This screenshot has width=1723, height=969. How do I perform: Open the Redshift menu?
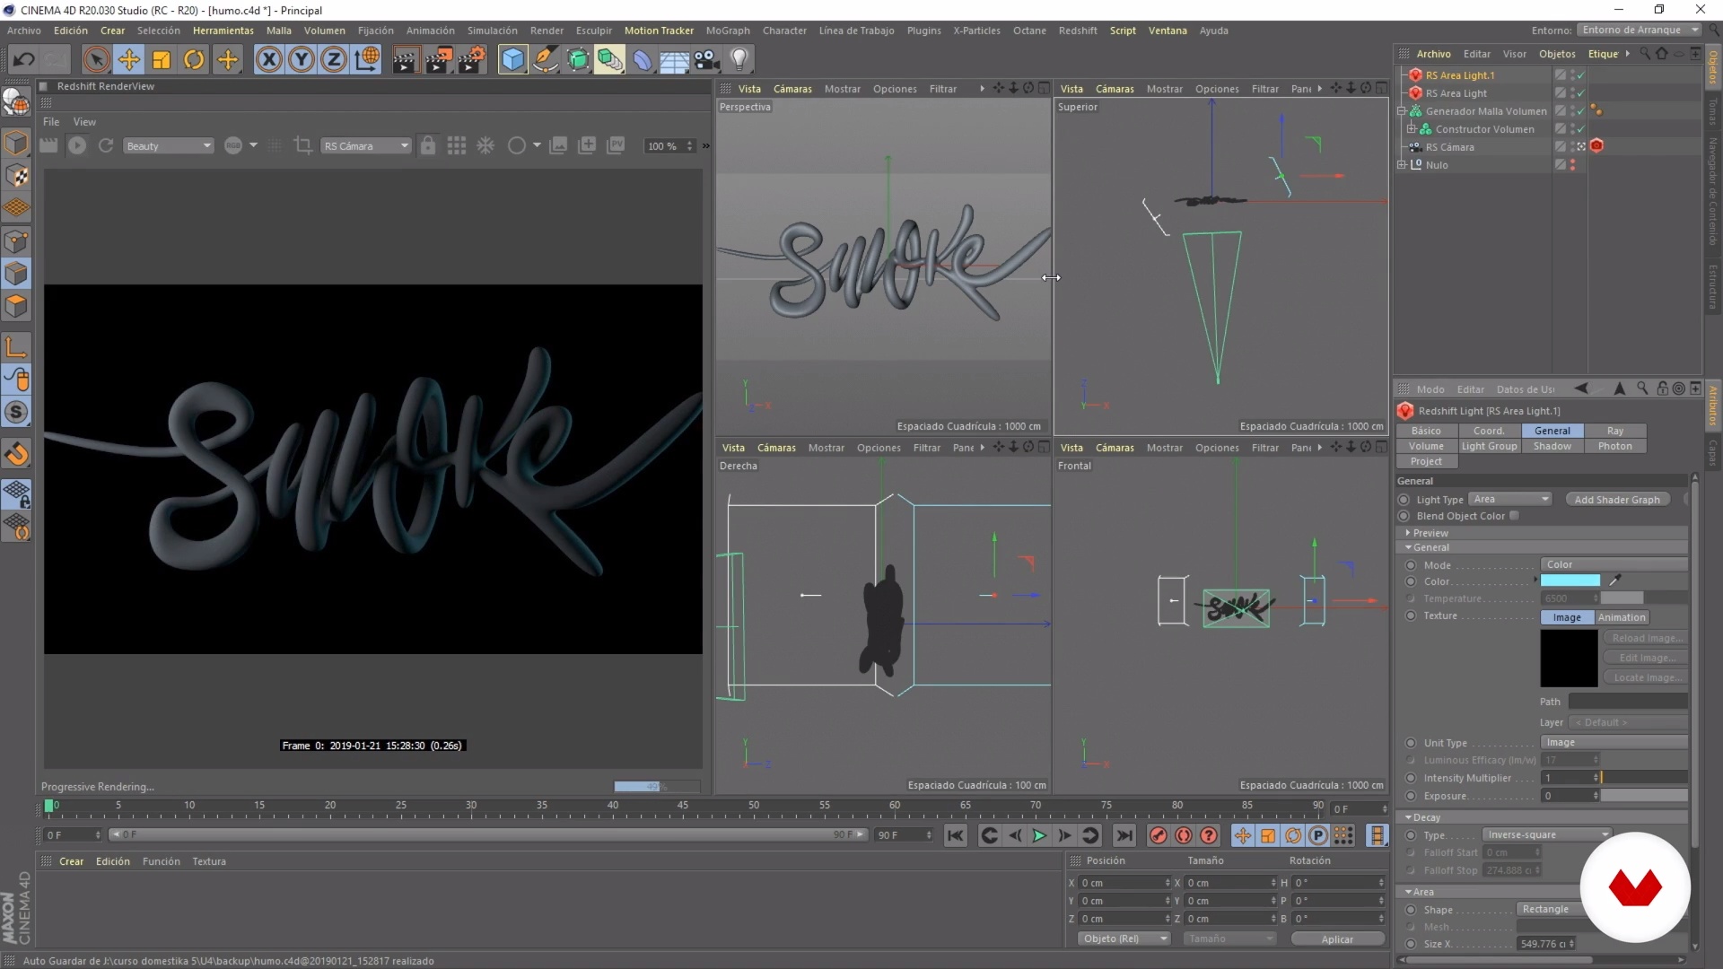click(1078, 31)
